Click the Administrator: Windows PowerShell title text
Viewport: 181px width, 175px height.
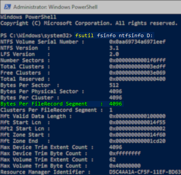pos(56,7)
